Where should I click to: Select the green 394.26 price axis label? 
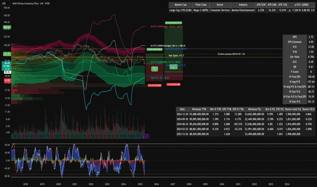[7, 27]
